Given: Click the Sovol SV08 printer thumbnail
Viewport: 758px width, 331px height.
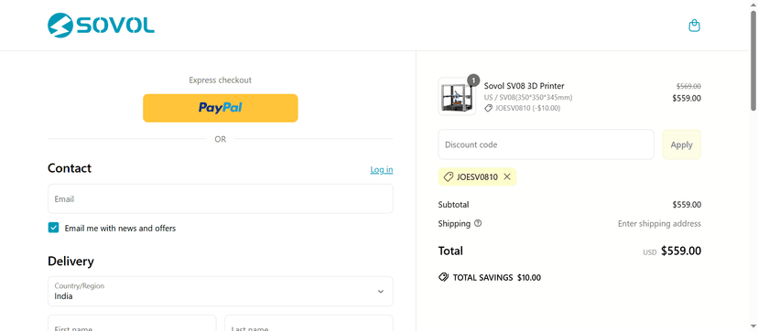Looking at the screenshot, I should tap(457, 97).
